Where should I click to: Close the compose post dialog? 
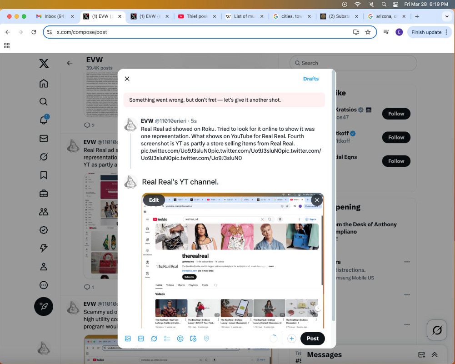tap(127, 79)
